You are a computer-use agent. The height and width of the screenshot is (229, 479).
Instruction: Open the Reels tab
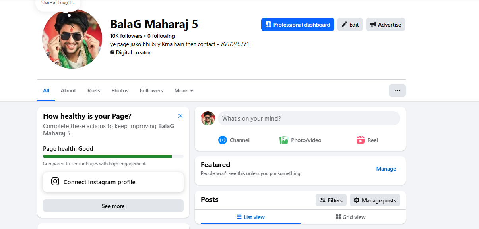pos(94,90)
